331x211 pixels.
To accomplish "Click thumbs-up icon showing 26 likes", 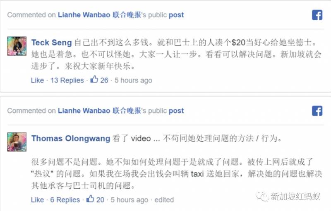I will pos(94,79).
